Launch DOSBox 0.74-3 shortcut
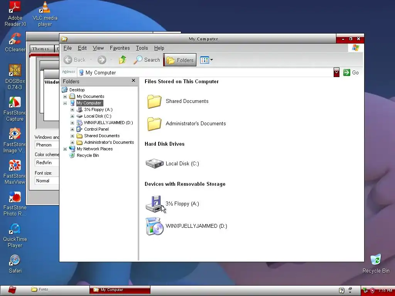The image size is (395, 296). (15, 77)
